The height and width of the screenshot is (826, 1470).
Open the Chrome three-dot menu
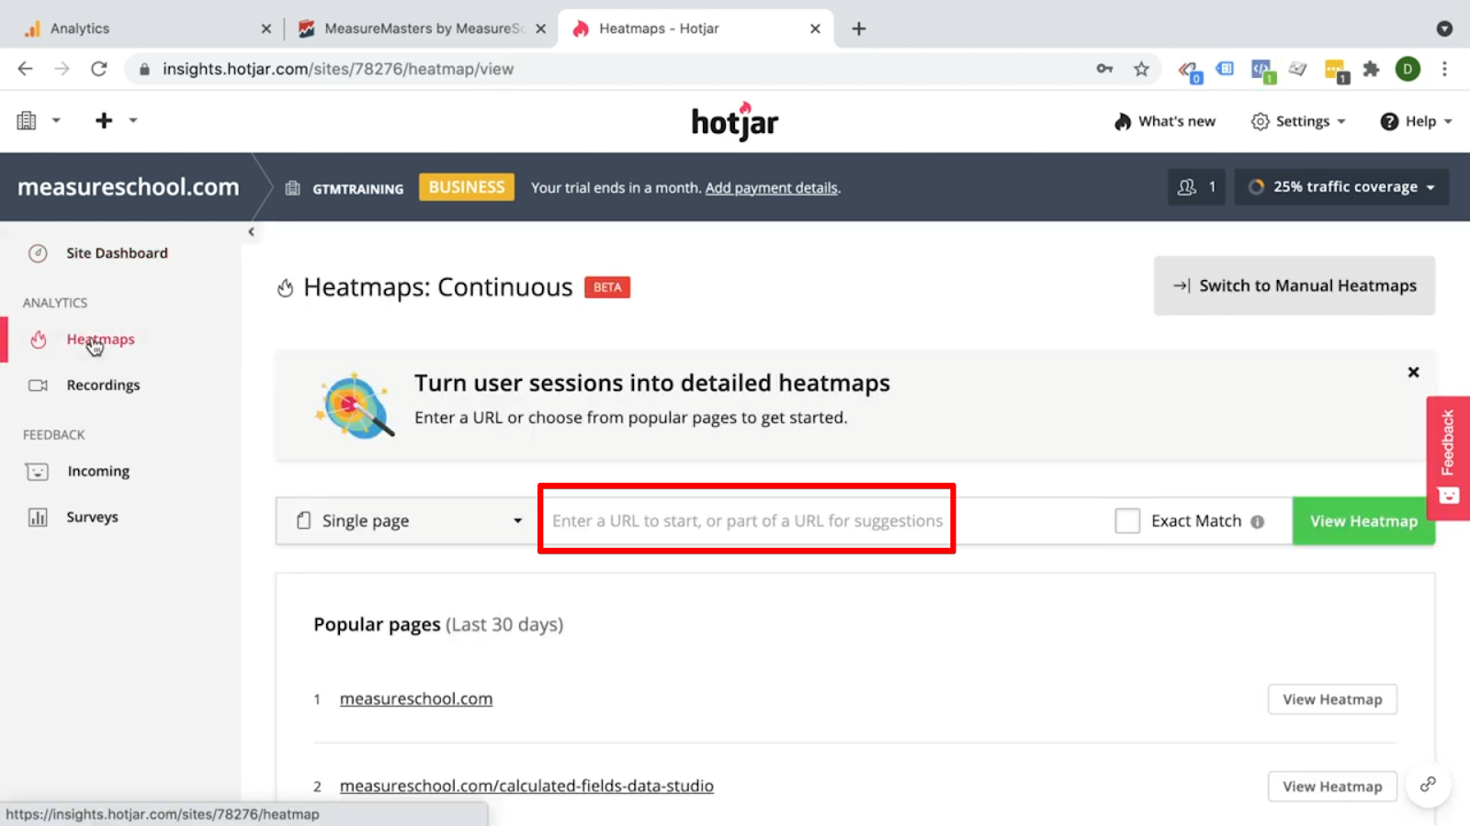tap(1444, 69)
